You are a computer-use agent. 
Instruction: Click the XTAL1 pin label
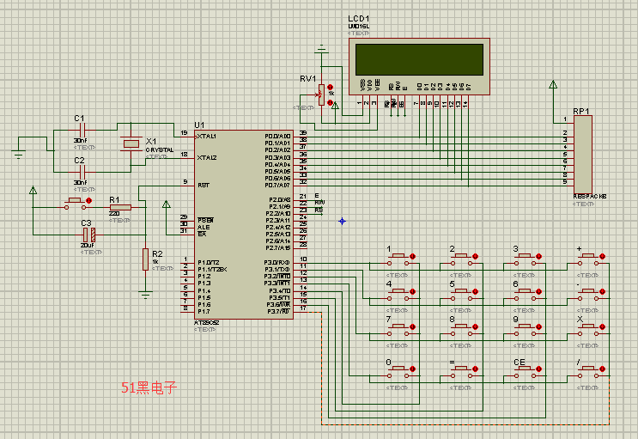[207, 137]
